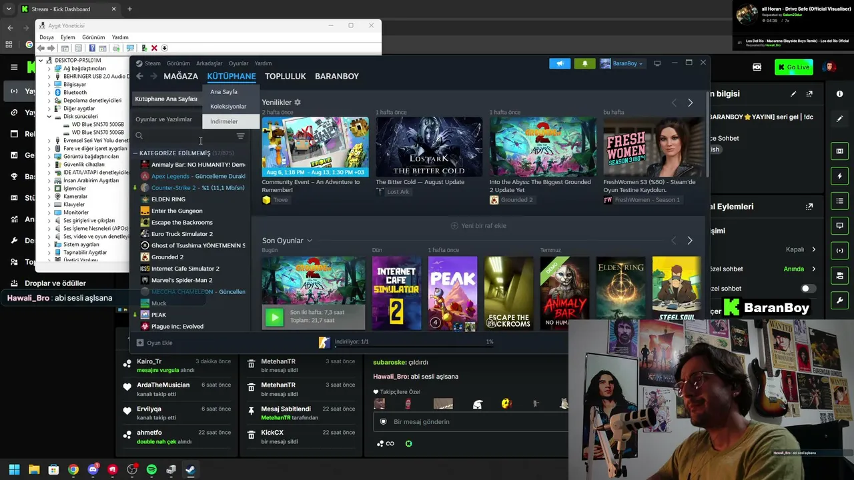Collapse the KATEGORİZE EDİLMEMİŞ category

click(135, 153)
